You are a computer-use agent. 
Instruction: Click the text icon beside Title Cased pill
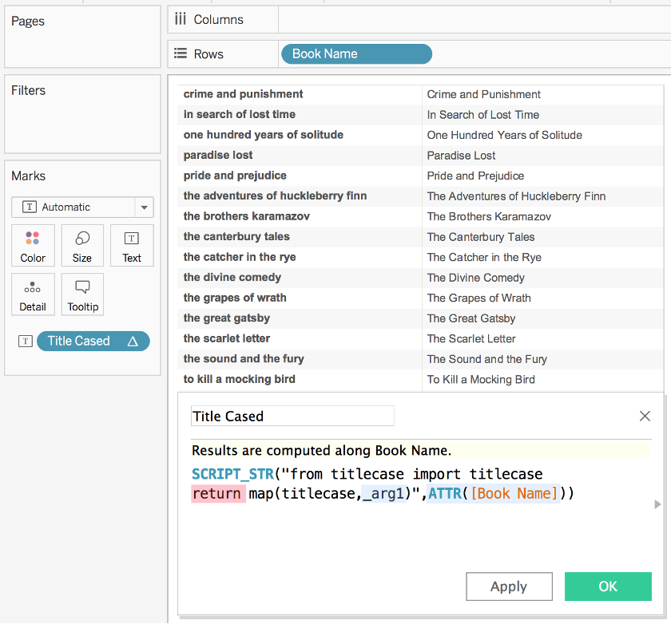pyautogui.click(x=26, y=342)
